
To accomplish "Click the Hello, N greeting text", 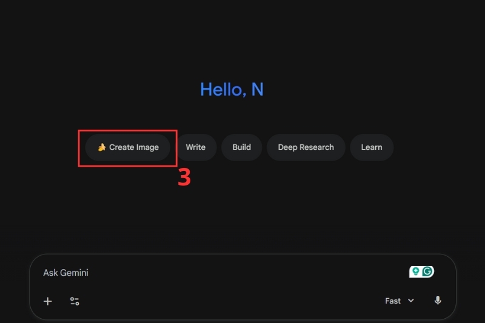I will (x=232, y=90).
